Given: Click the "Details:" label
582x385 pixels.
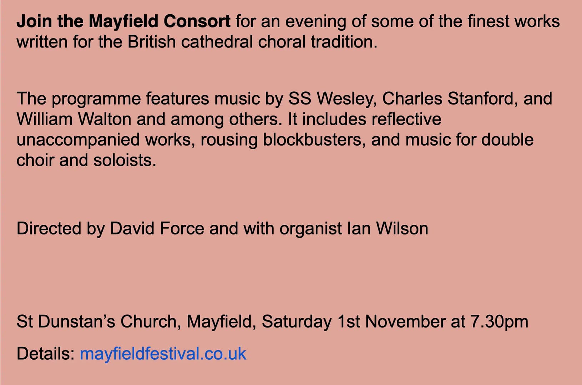Looking at the screenshot, I should (45, 354).
